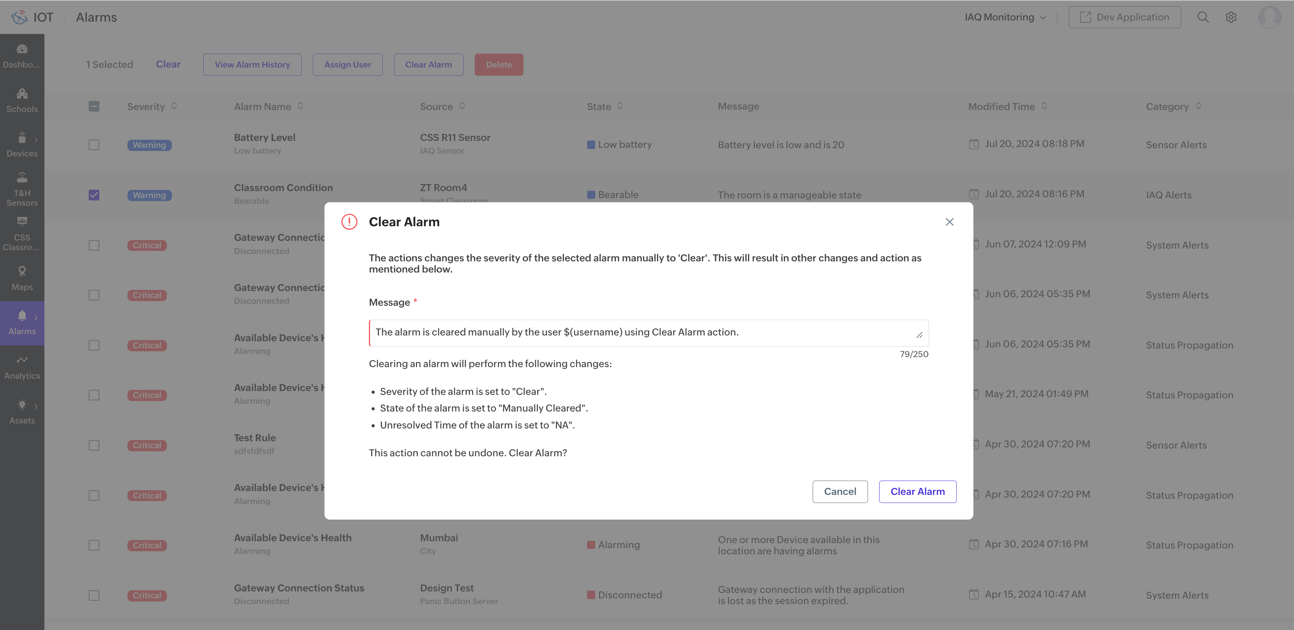The height and width of the screenshot is (630, 1294).
Task: Click the Message text field
Action: pos(648,332)
